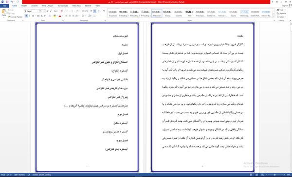
Task: Apply the Strong style
Action: click(x=167, y=14)
